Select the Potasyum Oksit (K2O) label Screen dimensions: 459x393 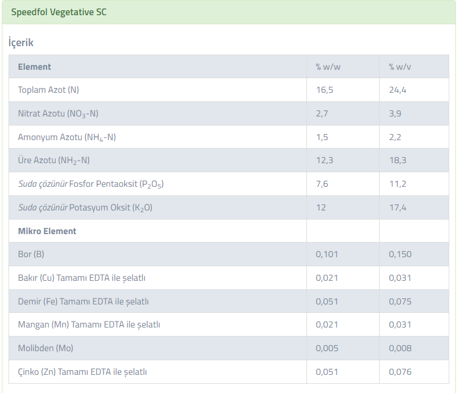85,207
